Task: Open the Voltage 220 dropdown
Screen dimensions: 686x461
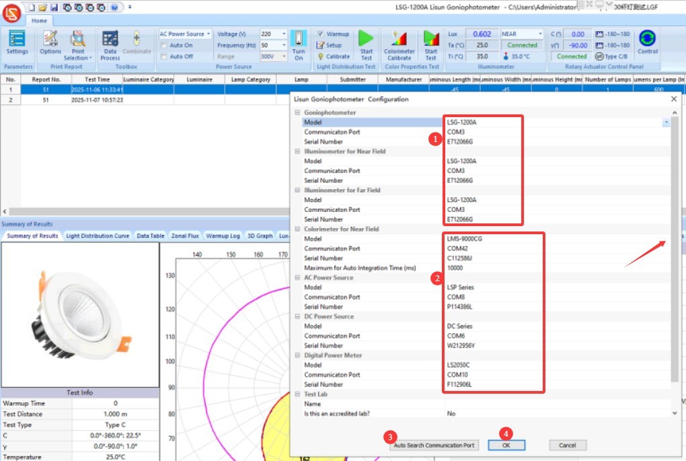Action: tap(284, 34)
